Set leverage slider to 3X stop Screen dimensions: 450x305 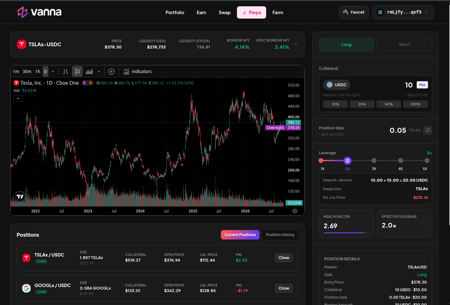pos(374,161)
